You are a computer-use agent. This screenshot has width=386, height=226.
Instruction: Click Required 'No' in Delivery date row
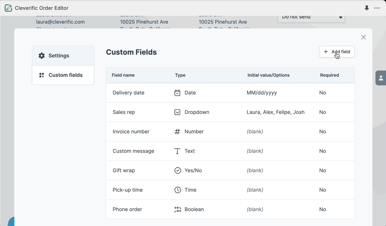point(323,93)
